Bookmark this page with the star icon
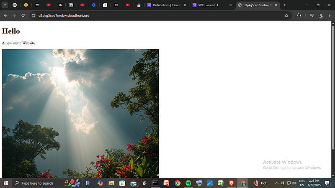 (x=286, y=15)
